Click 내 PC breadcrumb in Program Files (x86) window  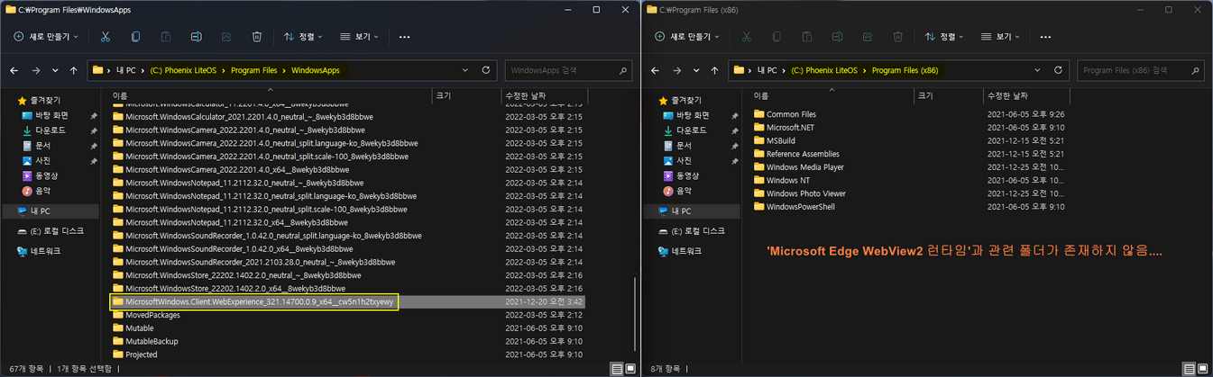click(x=768, y=70)
